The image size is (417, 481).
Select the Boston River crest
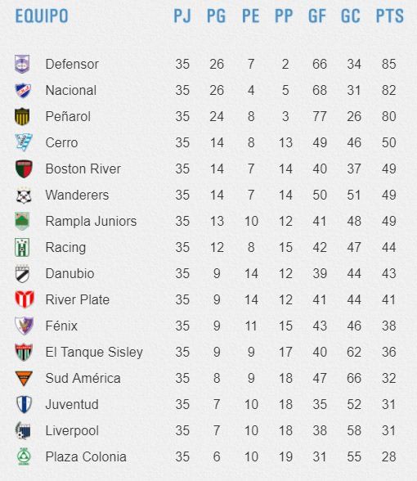[x=24, y=169]
